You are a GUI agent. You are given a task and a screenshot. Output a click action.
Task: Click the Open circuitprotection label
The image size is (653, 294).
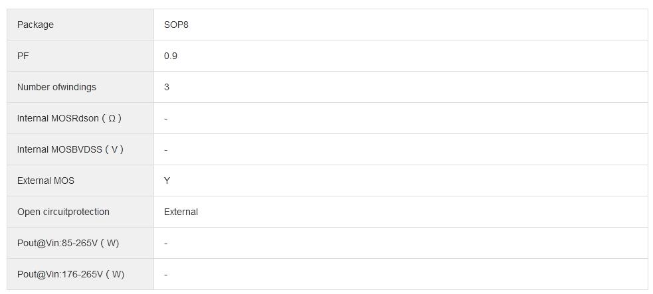point(63,212)
